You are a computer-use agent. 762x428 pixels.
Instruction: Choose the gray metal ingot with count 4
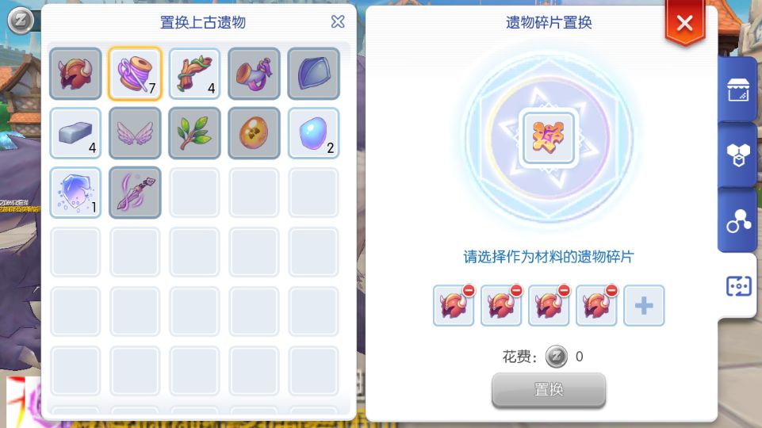coord(75,133)
